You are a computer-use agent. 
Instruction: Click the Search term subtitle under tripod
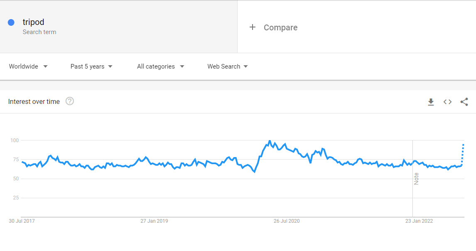[x=39, y=32]
